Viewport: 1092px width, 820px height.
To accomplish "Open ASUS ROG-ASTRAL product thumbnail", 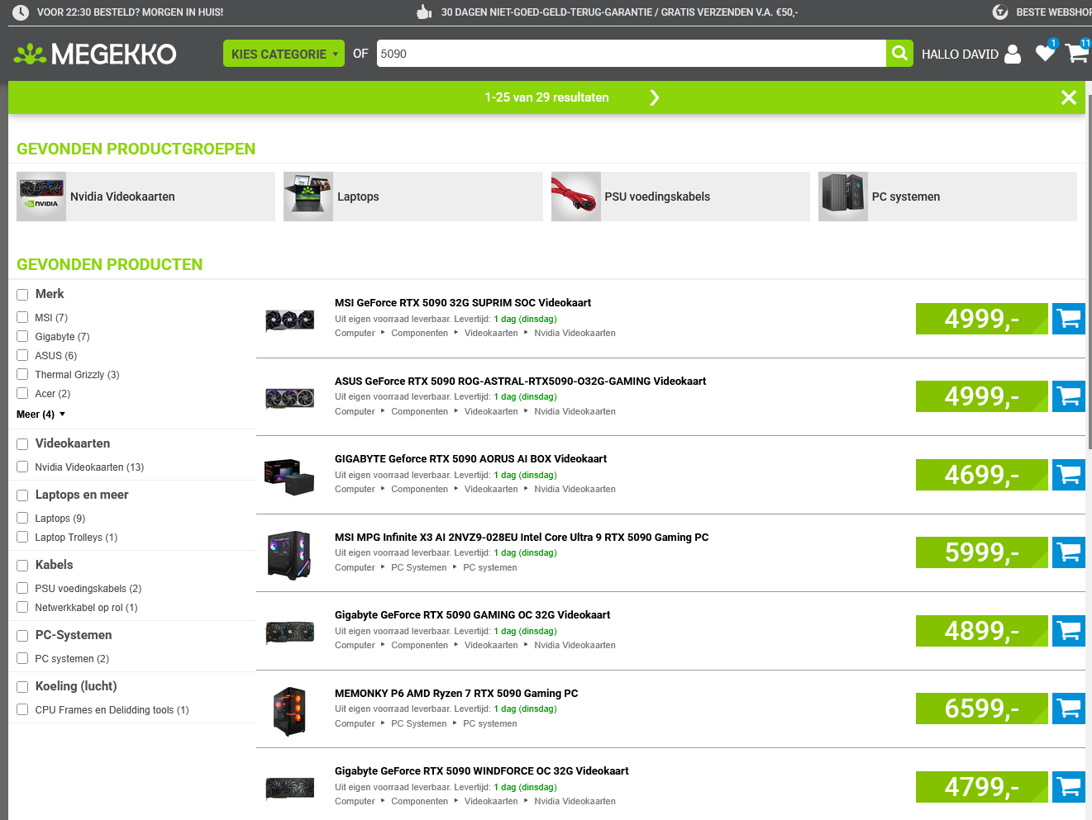I will pyautogui.click(x=289, y=398).
